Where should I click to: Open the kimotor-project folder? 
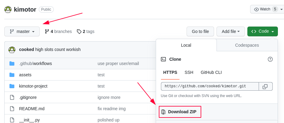(33, 86)
